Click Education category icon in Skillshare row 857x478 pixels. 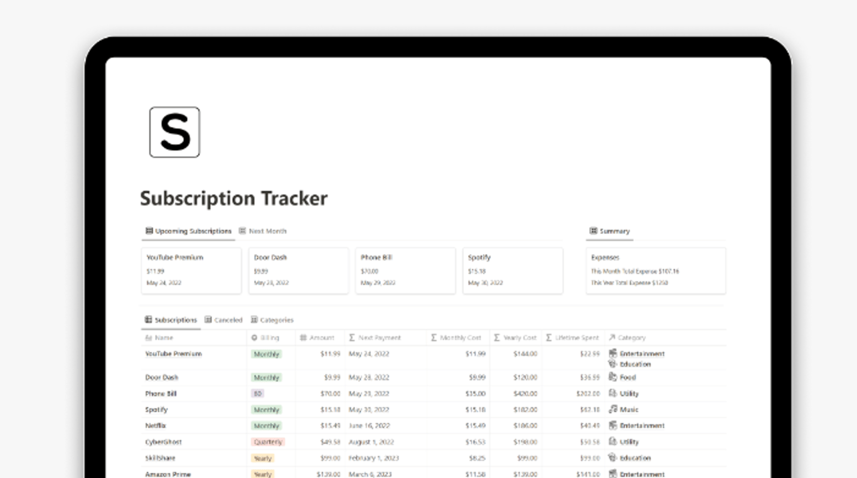[613, 459]
